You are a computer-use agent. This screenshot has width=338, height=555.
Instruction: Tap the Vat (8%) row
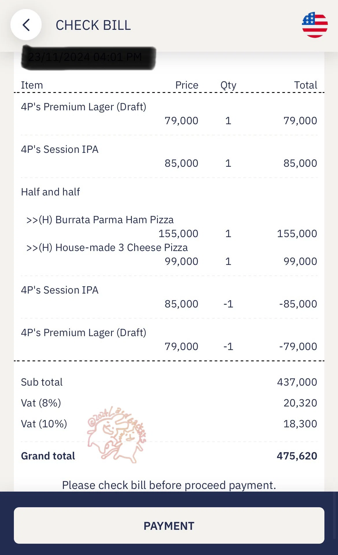click(169, 403)
